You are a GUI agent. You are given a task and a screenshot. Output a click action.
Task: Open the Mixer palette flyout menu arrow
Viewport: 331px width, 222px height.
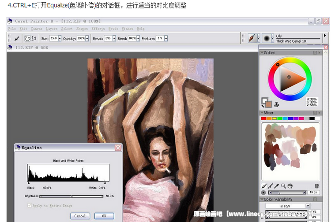pos(320,113)
